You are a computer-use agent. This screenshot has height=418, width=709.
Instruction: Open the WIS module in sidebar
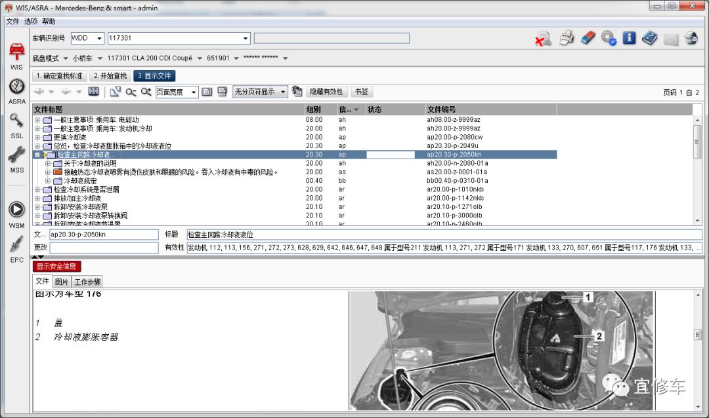click(x=16, y=56)
